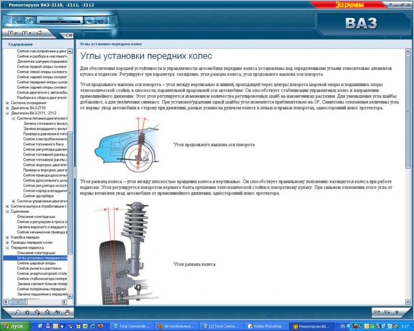Show bookmarks with the plain star icon

point(27,312)
